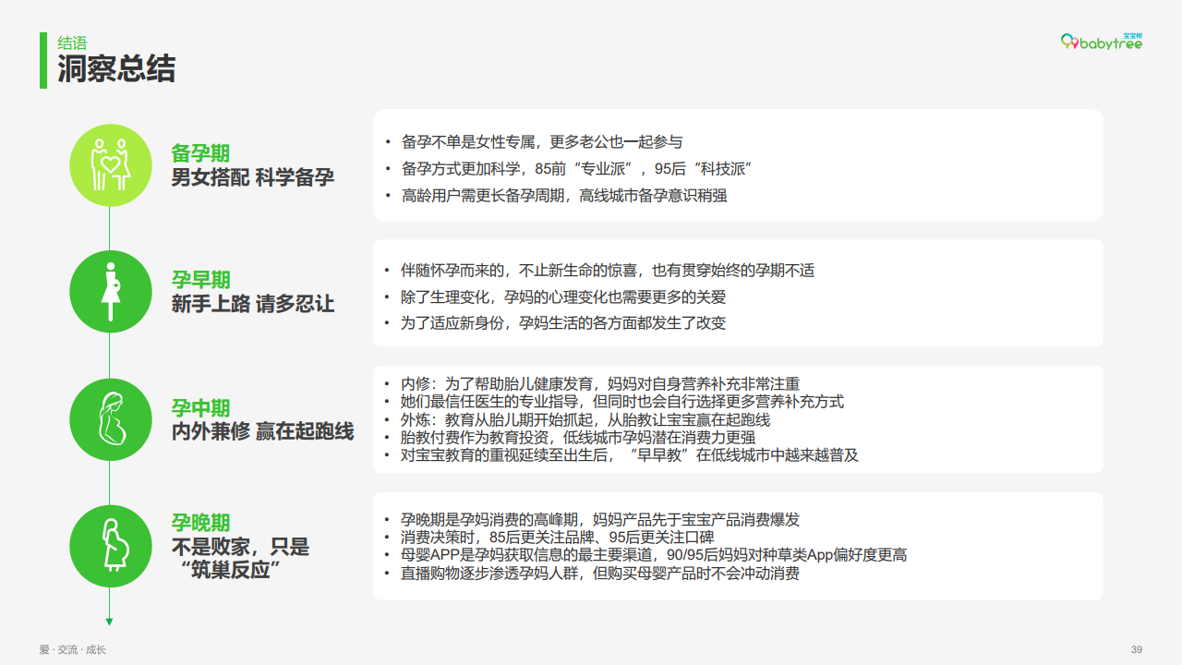This screenshot has width=1182, height=665.
Task: Select the 备孕期 green heading
Action: [200, 153]
